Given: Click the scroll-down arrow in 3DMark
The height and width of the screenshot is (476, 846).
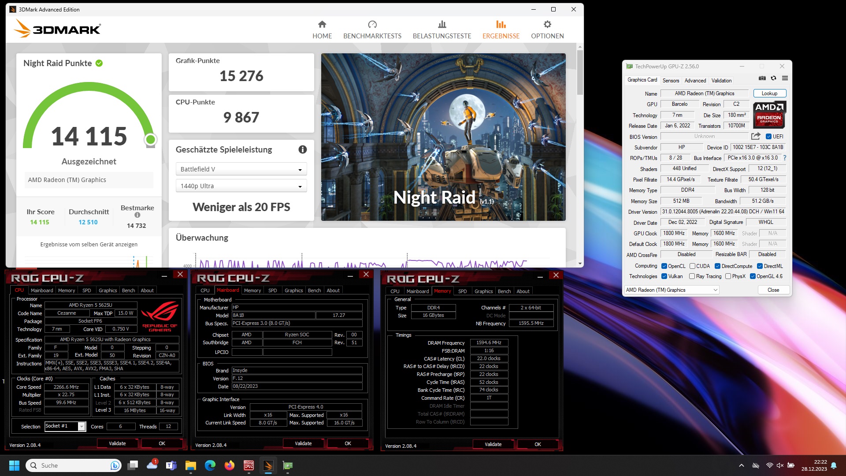Looking at the screenshot, I should 580,264.
